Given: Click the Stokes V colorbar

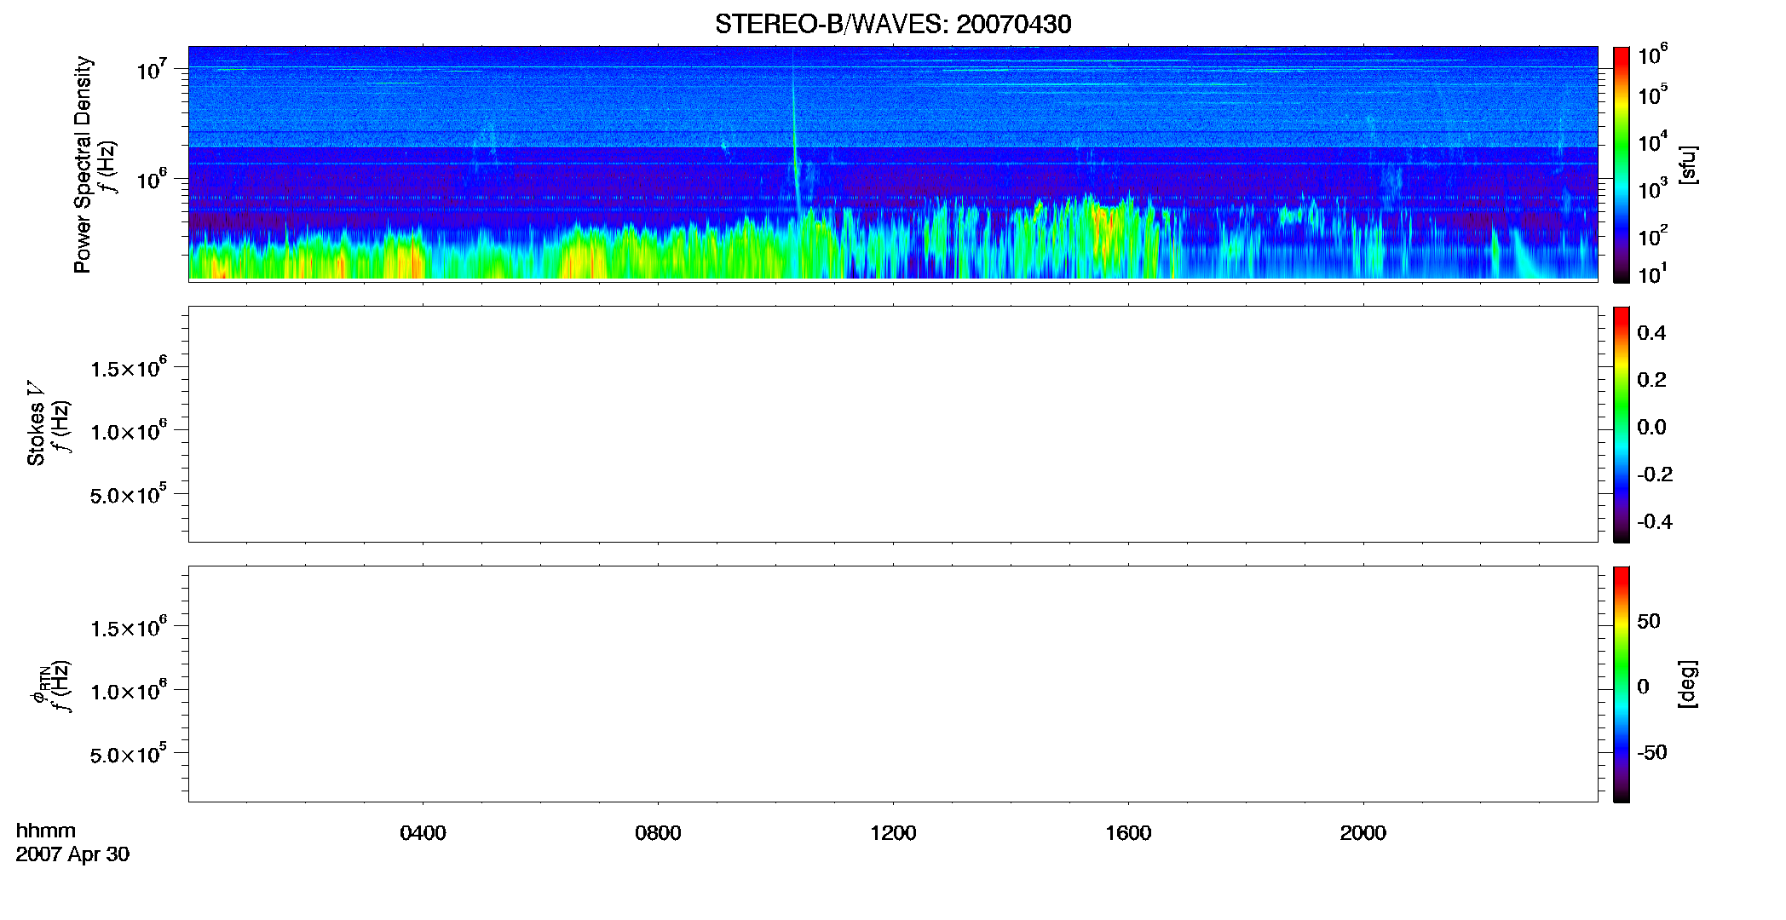Looking at the screenshot, I should pos(1622,424).
